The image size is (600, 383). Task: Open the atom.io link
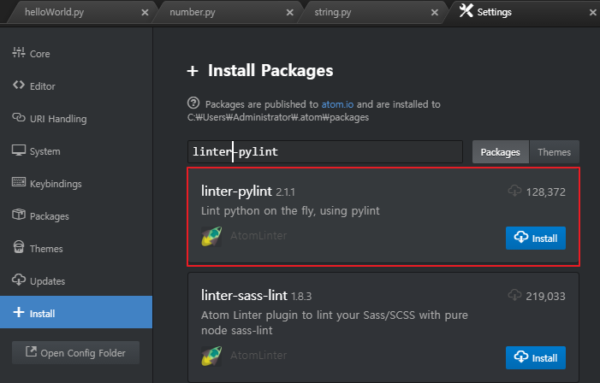[337, 104]
